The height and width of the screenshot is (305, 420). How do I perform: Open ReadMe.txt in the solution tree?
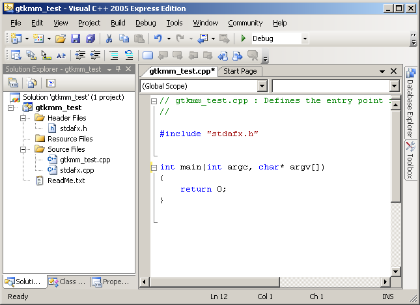tap(66, 181)
